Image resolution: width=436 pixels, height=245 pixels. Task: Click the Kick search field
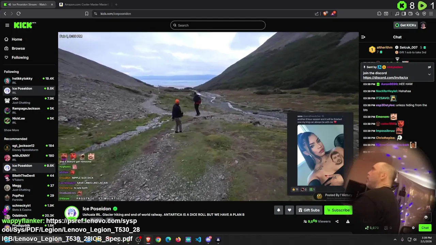218,25
